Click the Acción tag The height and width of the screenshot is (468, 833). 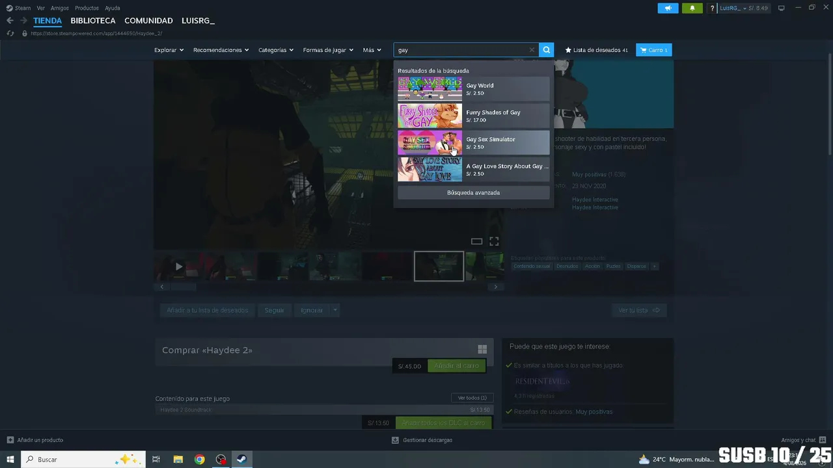[x=592, y=266]
